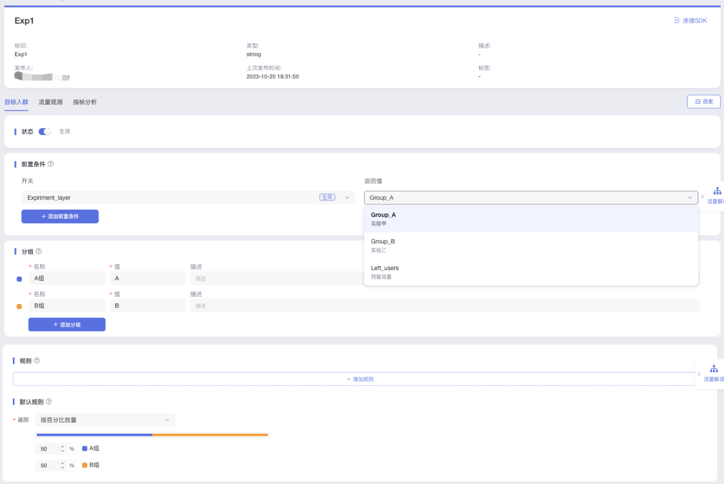The height and width of the screenshot is (484, 724).
Task: Select Group_B 实验乙 option
Action: 531,245
